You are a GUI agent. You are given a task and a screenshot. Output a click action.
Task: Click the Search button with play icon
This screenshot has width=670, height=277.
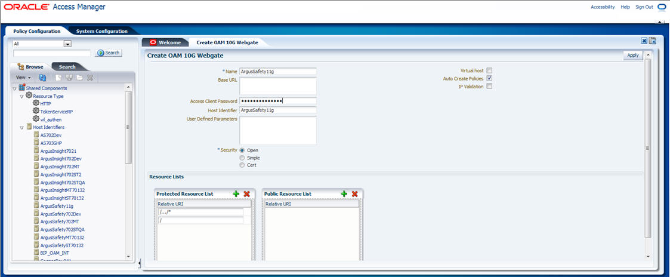click(108, 53)
